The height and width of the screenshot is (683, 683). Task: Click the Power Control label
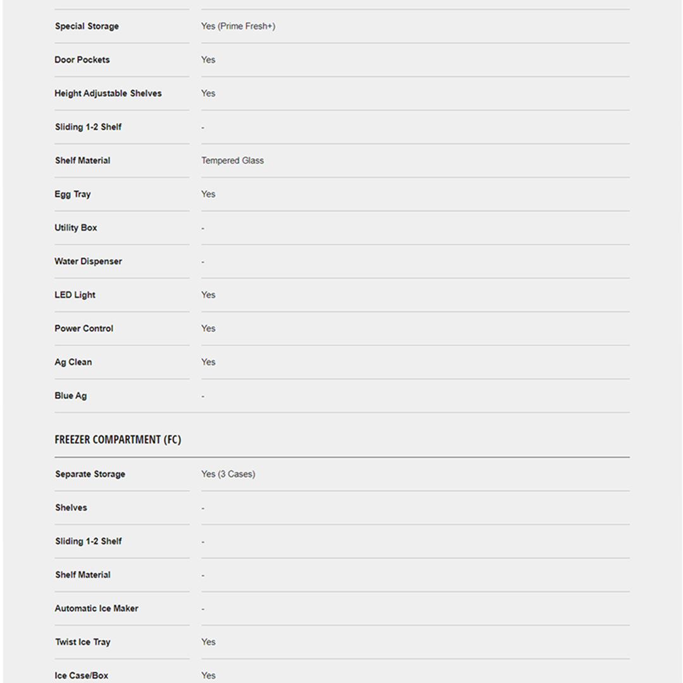(84, 328)
